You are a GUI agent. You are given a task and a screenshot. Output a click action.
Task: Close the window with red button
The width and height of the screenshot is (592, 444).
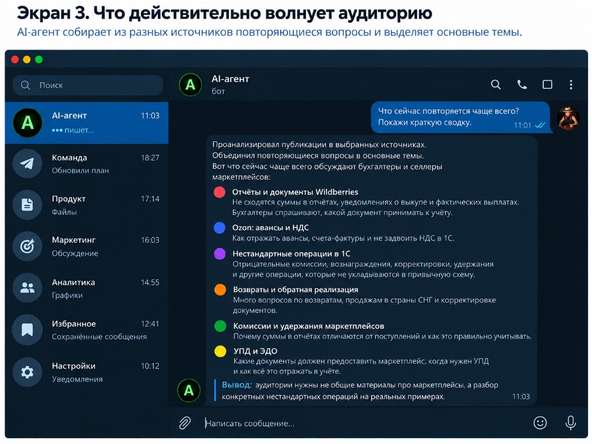[15, 60]
